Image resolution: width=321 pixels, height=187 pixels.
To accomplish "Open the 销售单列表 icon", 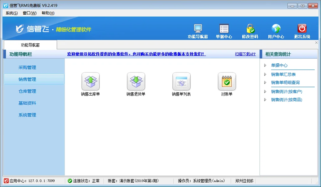I will point(182,81).
